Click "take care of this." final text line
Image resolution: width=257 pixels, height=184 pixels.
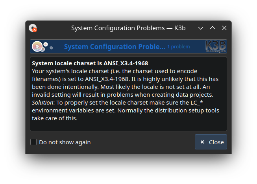coord(55,118)
